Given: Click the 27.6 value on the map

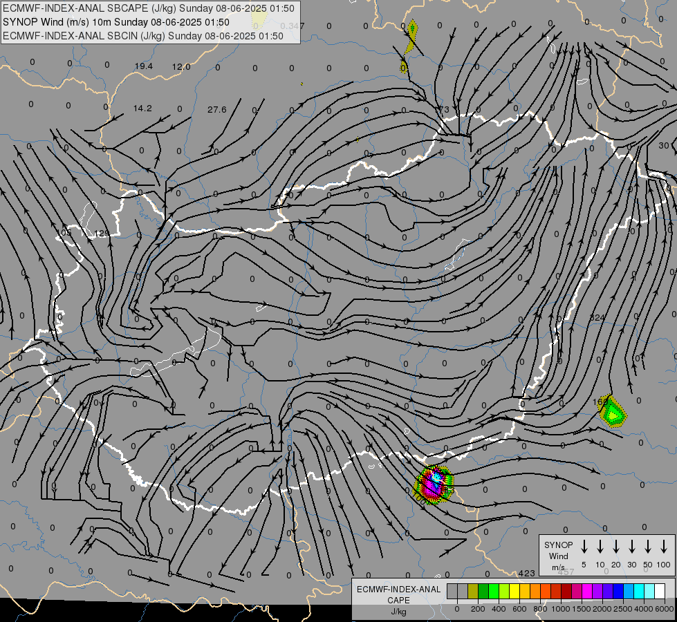Looking at the screenshot, I should (217, 110).
